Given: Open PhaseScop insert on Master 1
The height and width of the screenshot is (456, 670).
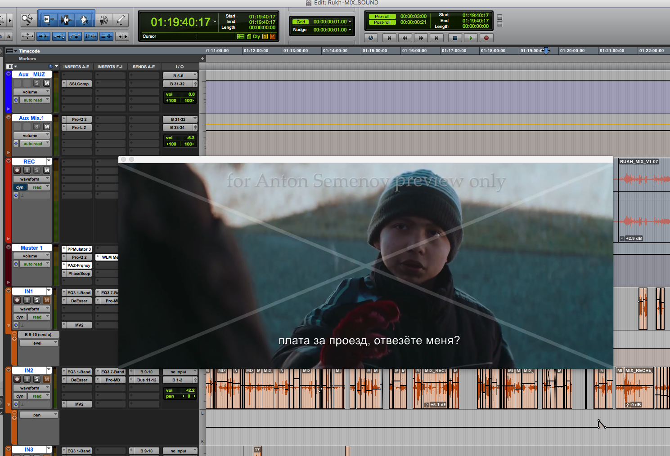Looking at the screenshot, I should (77, 274).
